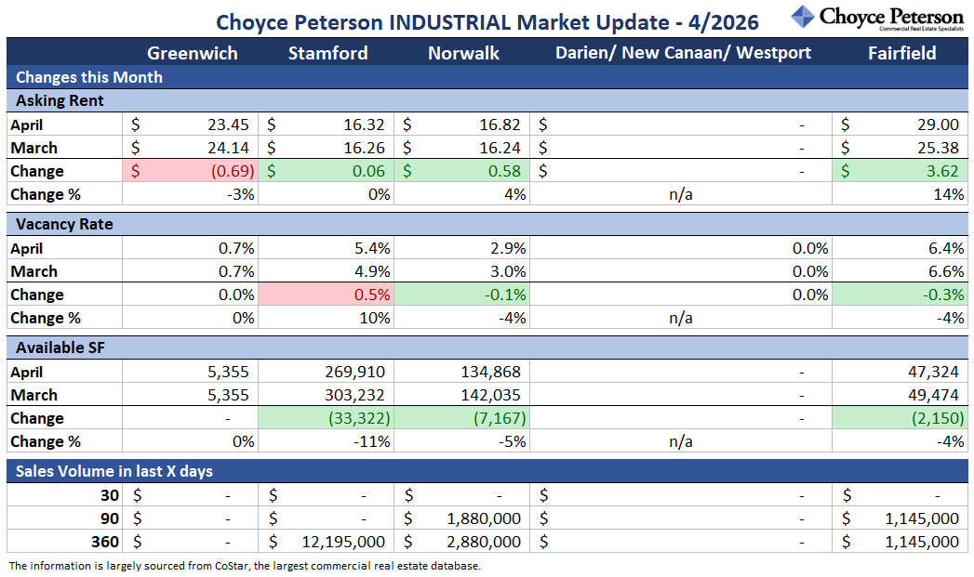Click the 90 days sales row label
This screenshot has width=974, height=577.
pyautogui.click(x=110, y=518)
